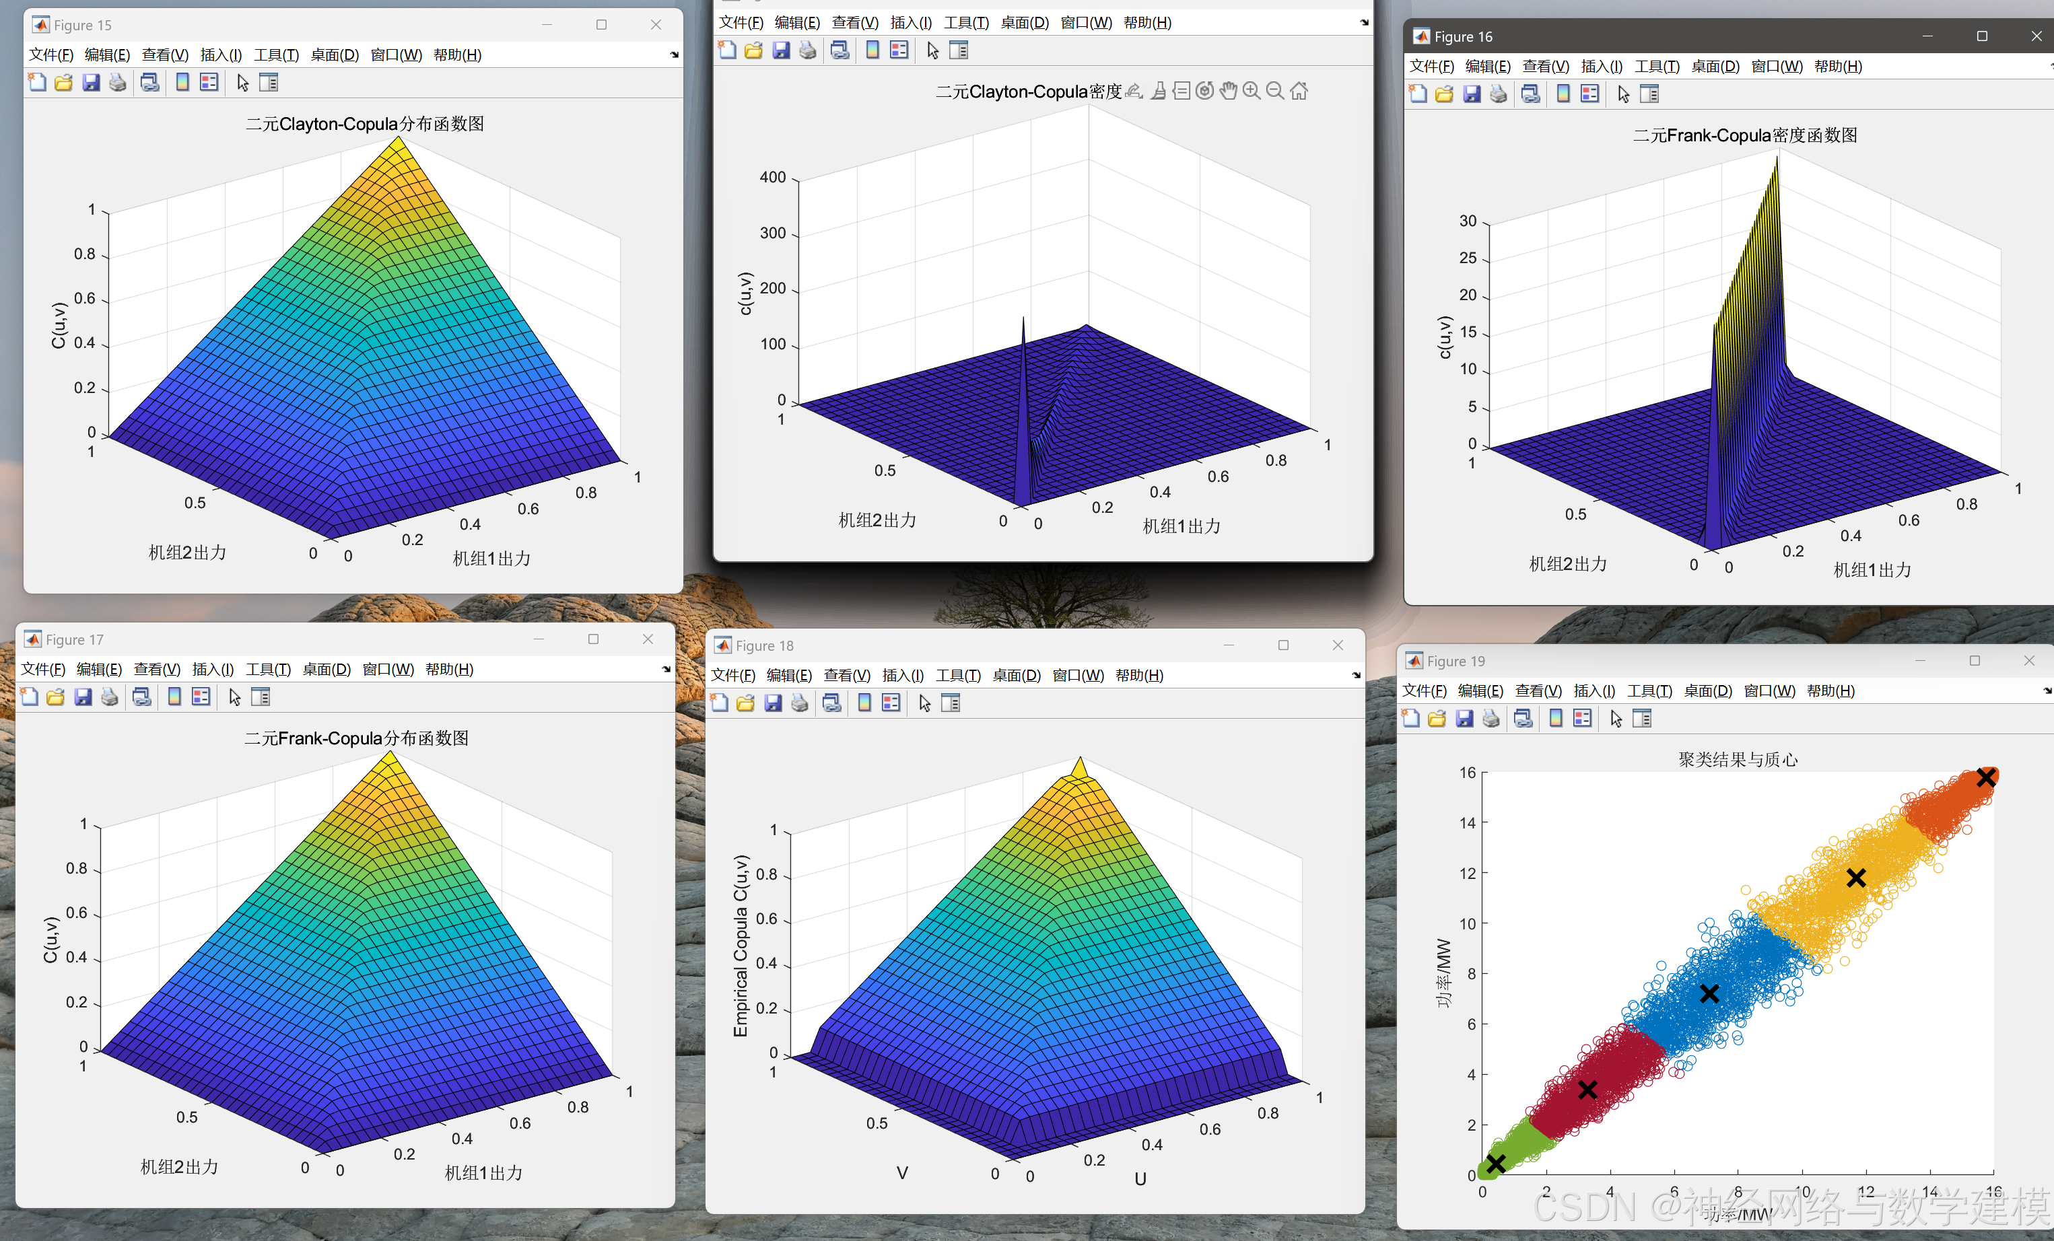
Task: Select Pan hand tool in axes toolbar
Action: pyautogui.click(x=1228, y=91)
